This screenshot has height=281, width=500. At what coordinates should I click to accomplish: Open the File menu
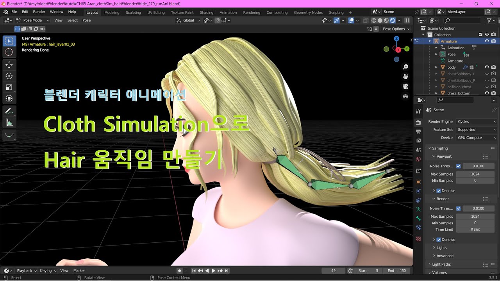[x=14, y=12]
